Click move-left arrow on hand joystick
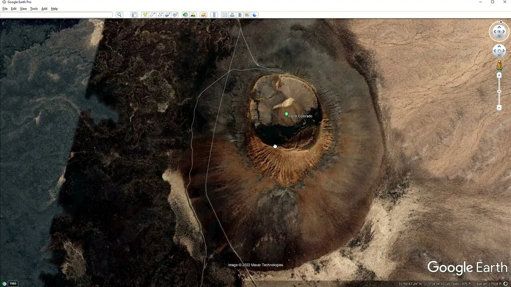This screenshot has height=287, width=511. (x=495, y=51)
